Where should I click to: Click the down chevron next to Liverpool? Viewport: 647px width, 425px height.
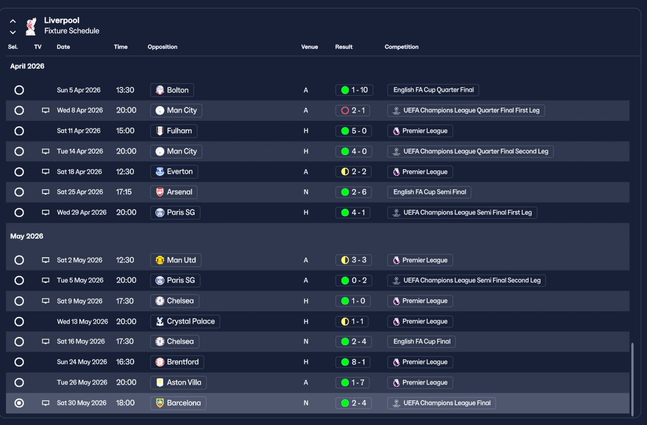tap(13, 32)
